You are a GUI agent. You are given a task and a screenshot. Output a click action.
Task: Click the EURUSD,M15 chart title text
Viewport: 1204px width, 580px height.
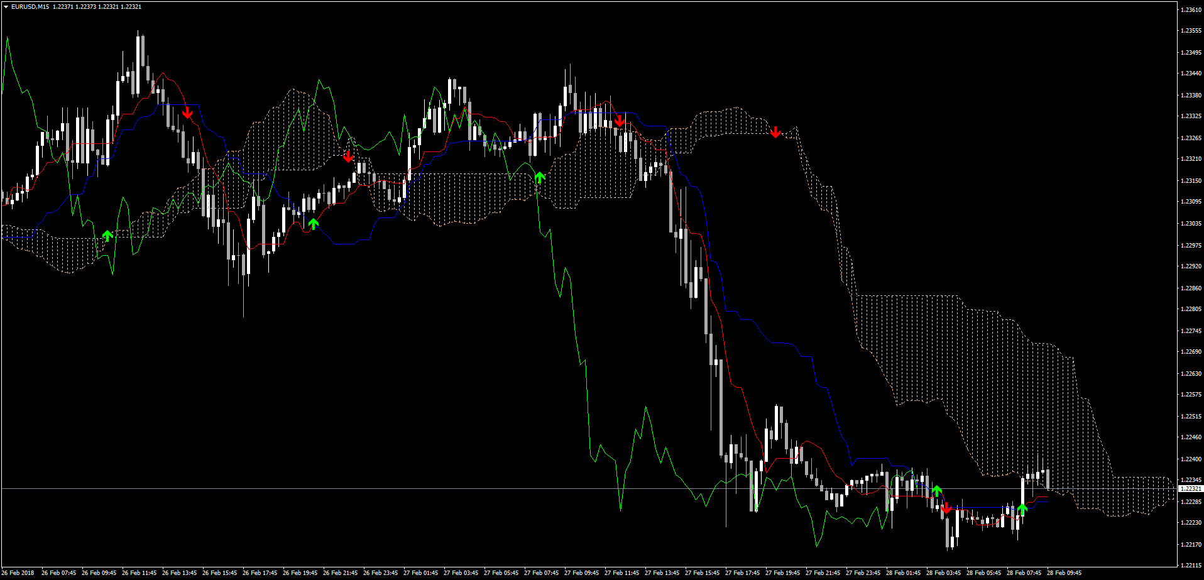click(x=31, y=7)
